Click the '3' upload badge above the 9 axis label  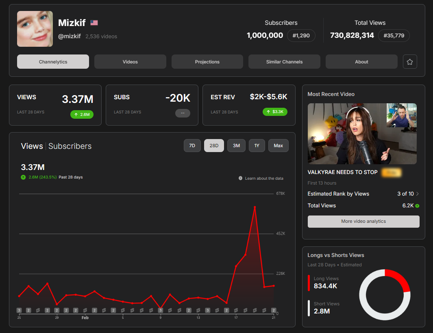point(161,310)
